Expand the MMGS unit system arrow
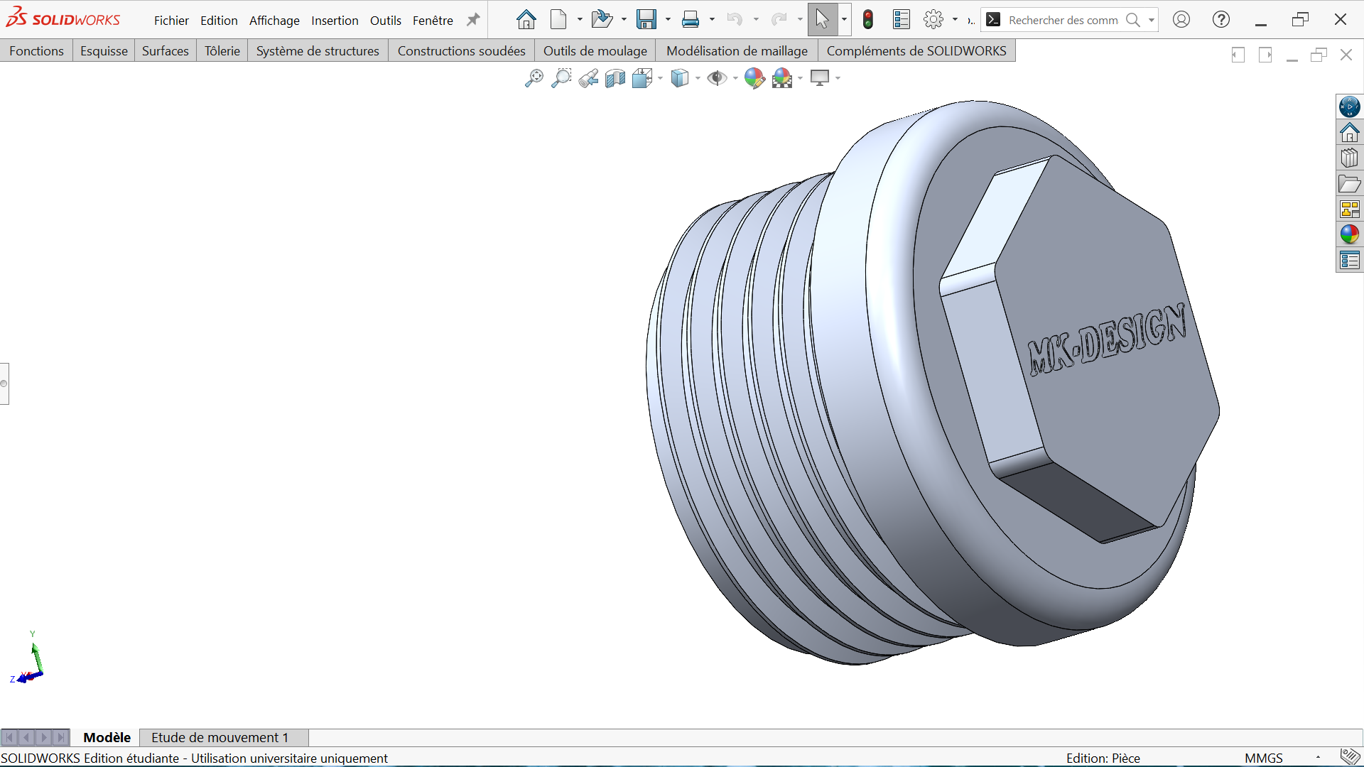The height and width of the screenshot is (767, 1364). click(1318, 758)
